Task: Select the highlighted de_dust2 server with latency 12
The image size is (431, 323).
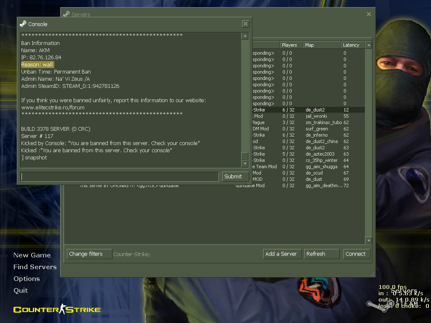Action: tap(309, 110)
